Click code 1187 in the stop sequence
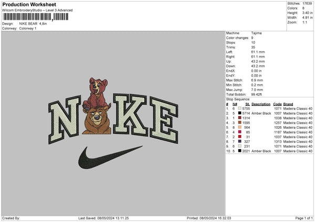Image resolution: width=315 pixels, height=222 pixels. (278, 132)
